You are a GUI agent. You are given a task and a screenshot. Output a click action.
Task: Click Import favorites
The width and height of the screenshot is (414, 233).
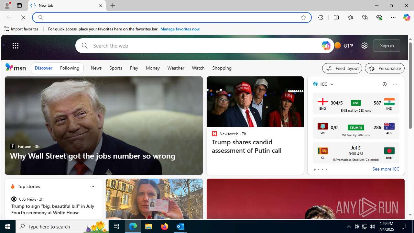pos(21,29)
